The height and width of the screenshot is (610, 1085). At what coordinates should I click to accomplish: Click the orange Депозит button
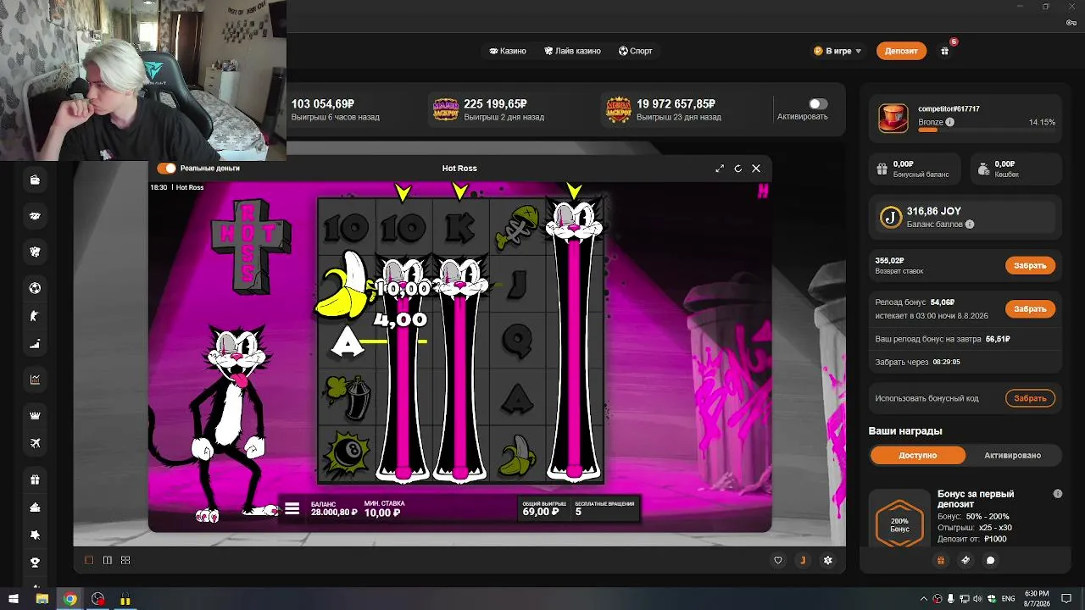[901, 51]
